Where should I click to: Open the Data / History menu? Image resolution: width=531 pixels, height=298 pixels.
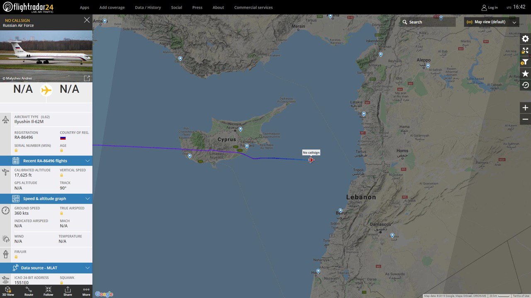148,7
